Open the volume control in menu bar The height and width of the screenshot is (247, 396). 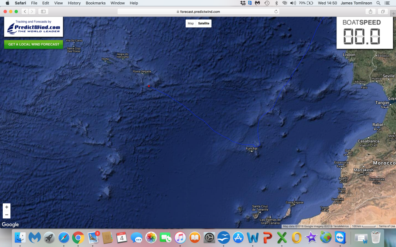tap(293, 3)
